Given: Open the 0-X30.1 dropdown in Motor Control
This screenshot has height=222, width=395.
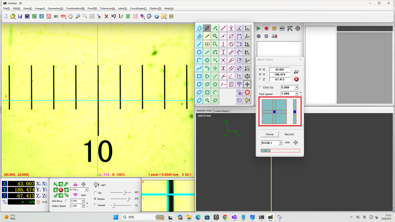Looking at the screenshot, I should click(x=280, y=143).
